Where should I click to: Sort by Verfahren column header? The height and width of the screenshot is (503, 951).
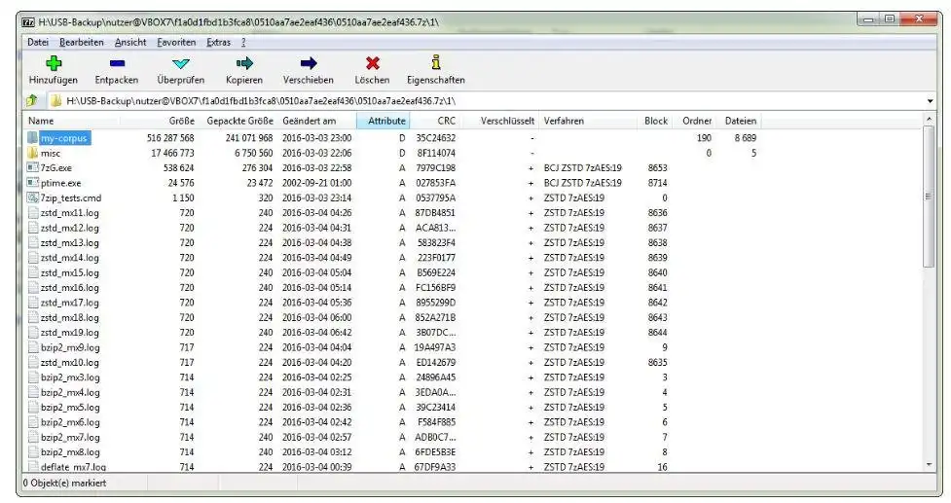pyautogui.click(x=588, y=121)
